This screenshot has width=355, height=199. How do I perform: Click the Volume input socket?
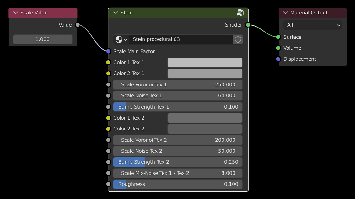pyautogui.click(x=278, y=48)
